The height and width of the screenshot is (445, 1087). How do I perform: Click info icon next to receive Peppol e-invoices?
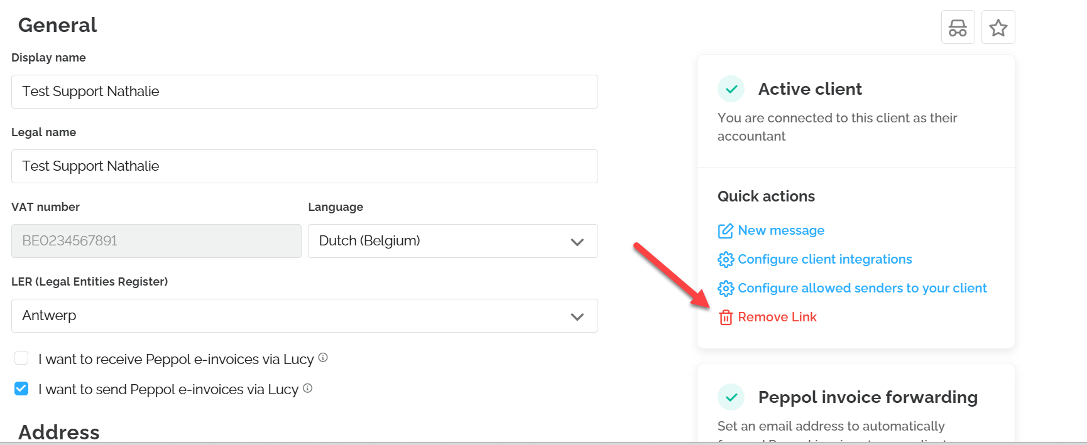[323, 358]
